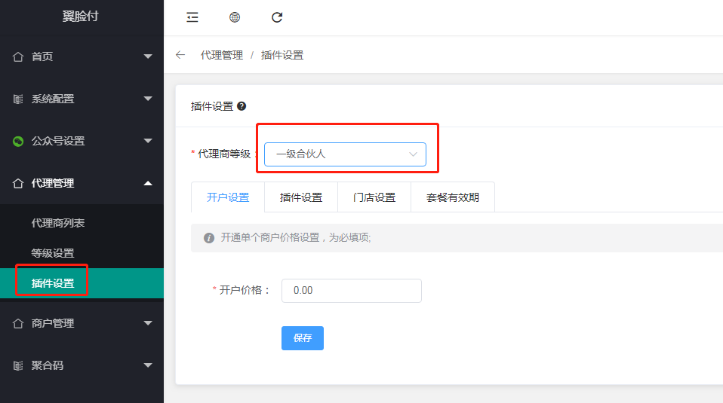Collapse the sidebar with the menu-fold icon

(x=192, y=17)
